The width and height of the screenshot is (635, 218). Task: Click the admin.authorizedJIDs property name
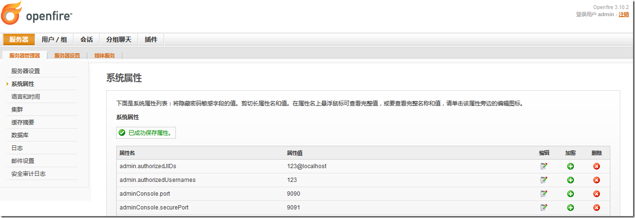(148, 166)
